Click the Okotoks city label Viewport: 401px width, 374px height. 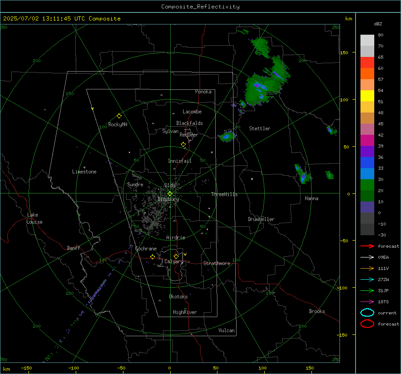pos(178,297)
